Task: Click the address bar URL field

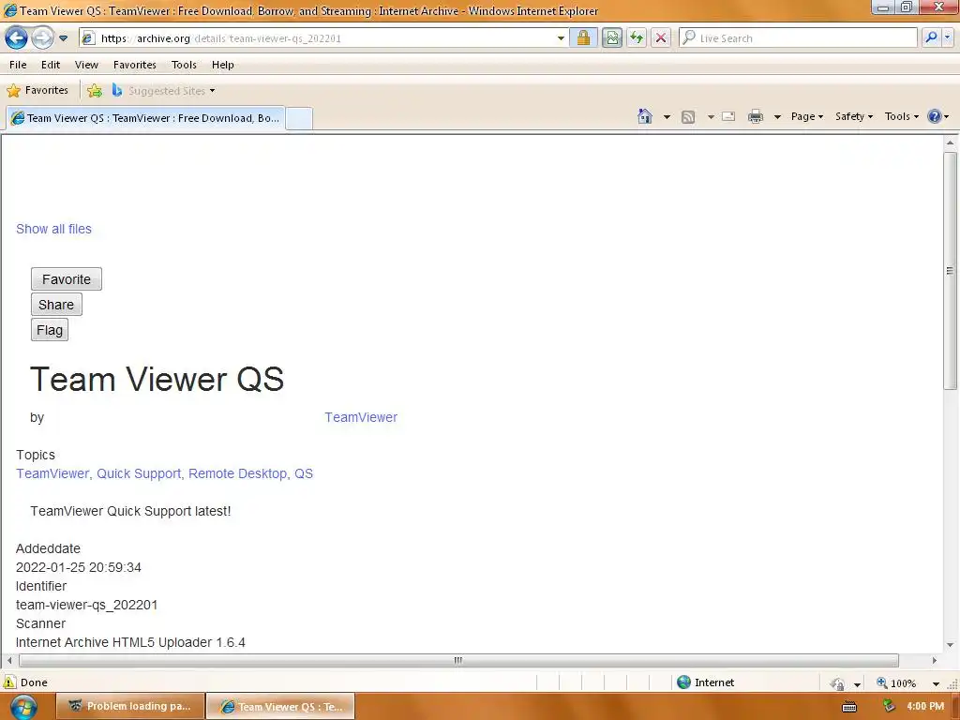Action: 317,37
